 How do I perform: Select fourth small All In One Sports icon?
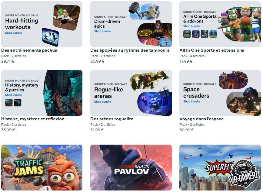point(213,34)
